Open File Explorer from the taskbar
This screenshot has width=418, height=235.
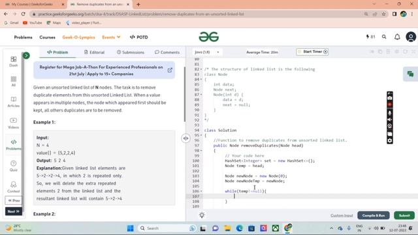point(227,228)
